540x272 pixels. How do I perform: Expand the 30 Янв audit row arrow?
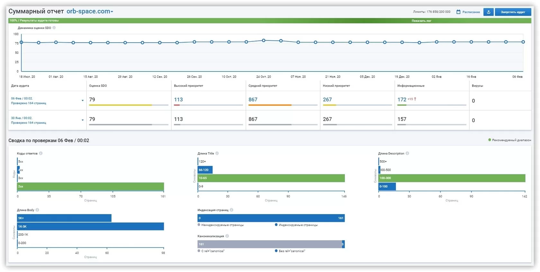point(83,120)
